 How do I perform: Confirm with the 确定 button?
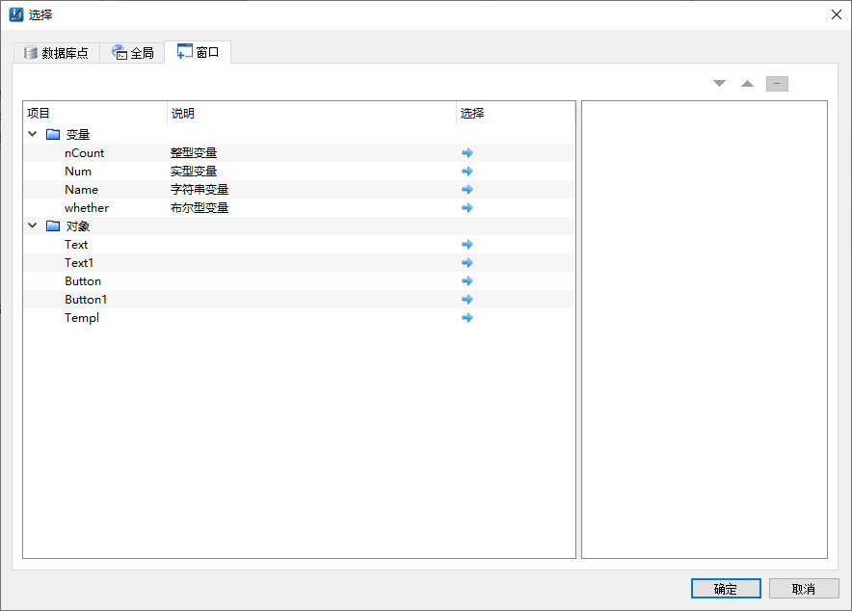[x=726, y=589]
